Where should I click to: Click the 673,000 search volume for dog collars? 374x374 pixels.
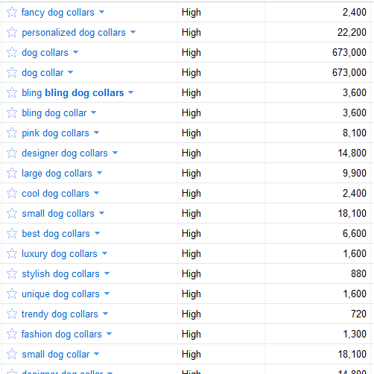(x=349, y=52)
